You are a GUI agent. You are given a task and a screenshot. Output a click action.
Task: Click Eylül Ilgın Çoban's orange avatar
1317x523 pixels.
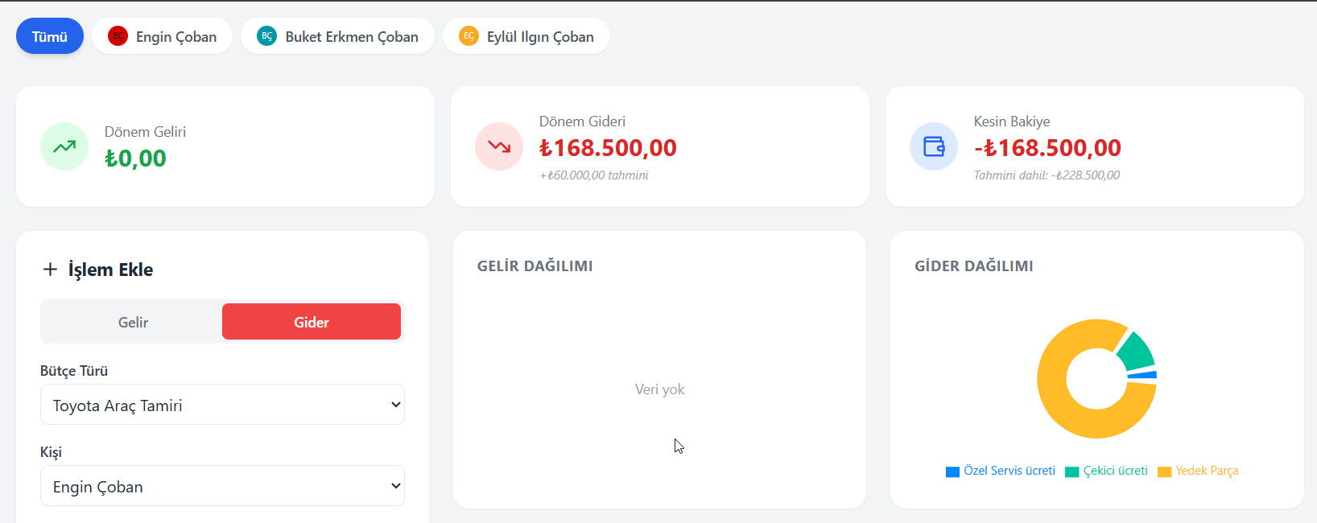tap(469, 36)
